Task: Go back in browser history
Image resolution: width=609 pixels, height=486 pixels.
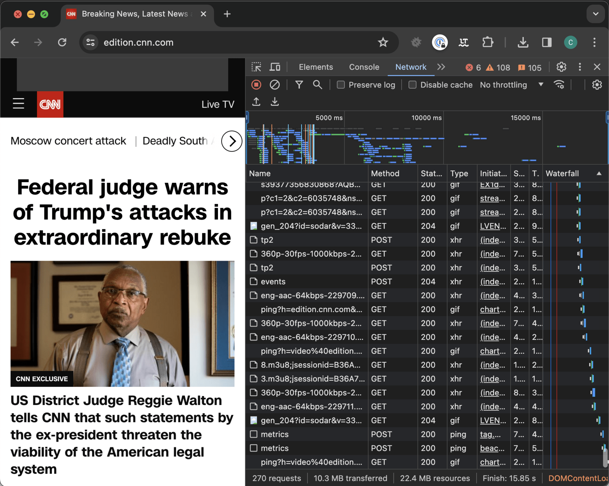Action: (x=15, y=42)
